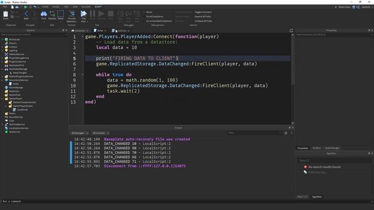Viewport: 374px width, 210px height.
Task: Fold the while loop at code line 8
Action: click(x=82, y=75)
